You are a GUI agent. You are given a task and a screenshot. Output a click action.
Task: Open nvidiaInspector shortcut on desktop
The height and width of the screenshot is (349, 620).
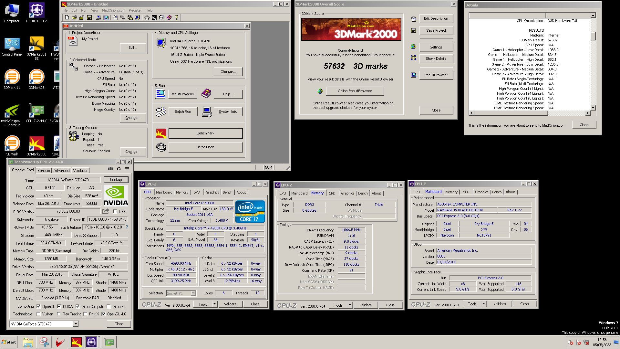coord(12,115)
